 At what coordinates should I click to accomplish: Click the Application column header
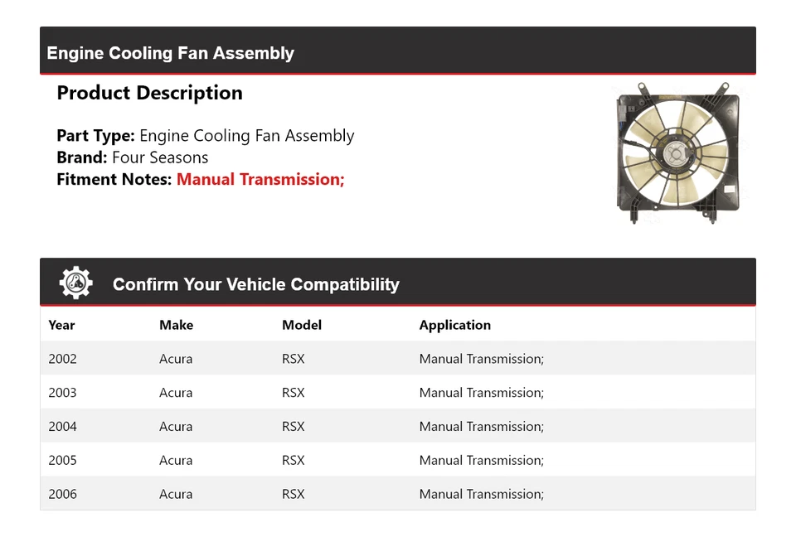(455, 325)
